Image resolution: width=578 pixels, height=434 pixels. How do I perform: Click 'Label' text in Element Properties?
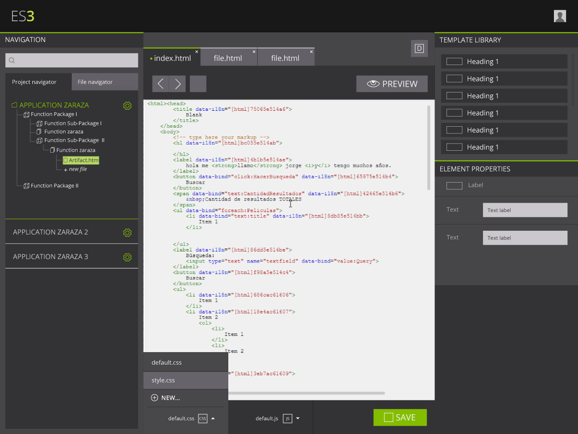pos(475,185)
